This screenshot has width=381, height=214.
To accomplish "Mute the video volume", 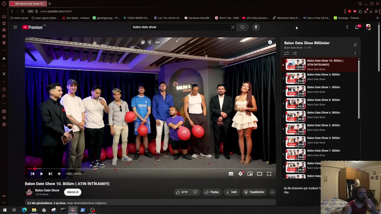I will [x=59, y=174].
